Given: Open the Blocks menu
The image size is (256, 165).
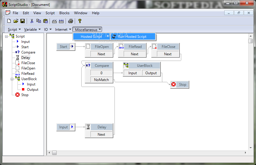Looking at the screenshot, I should point(64,13).
